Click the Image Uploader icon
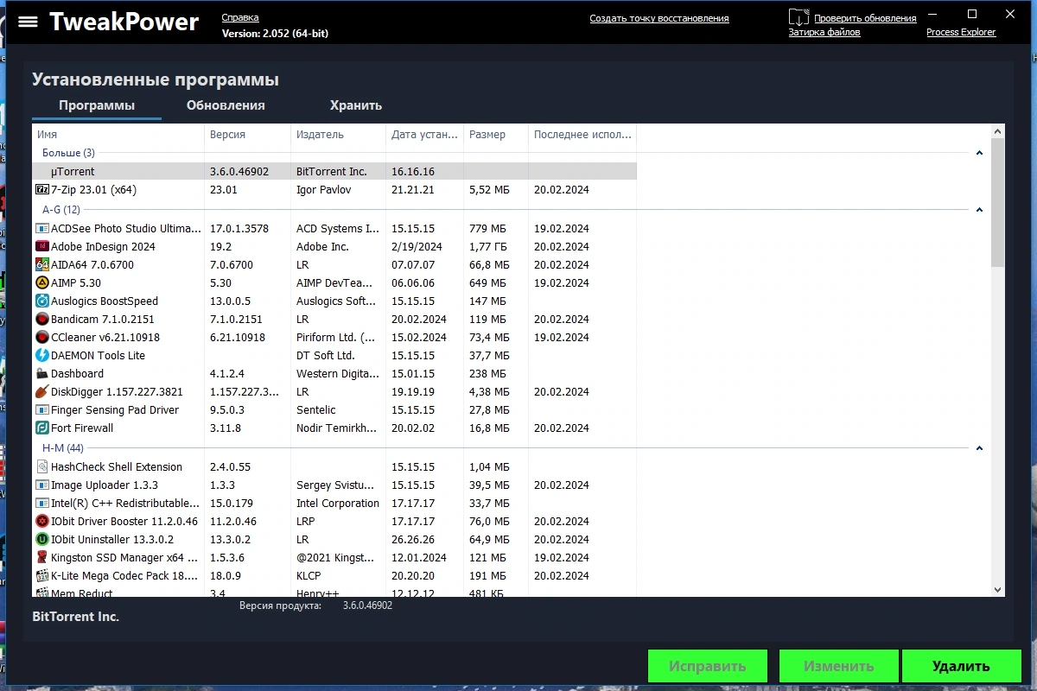Viewport: 1037px width, 691px height. pos(42,485)
